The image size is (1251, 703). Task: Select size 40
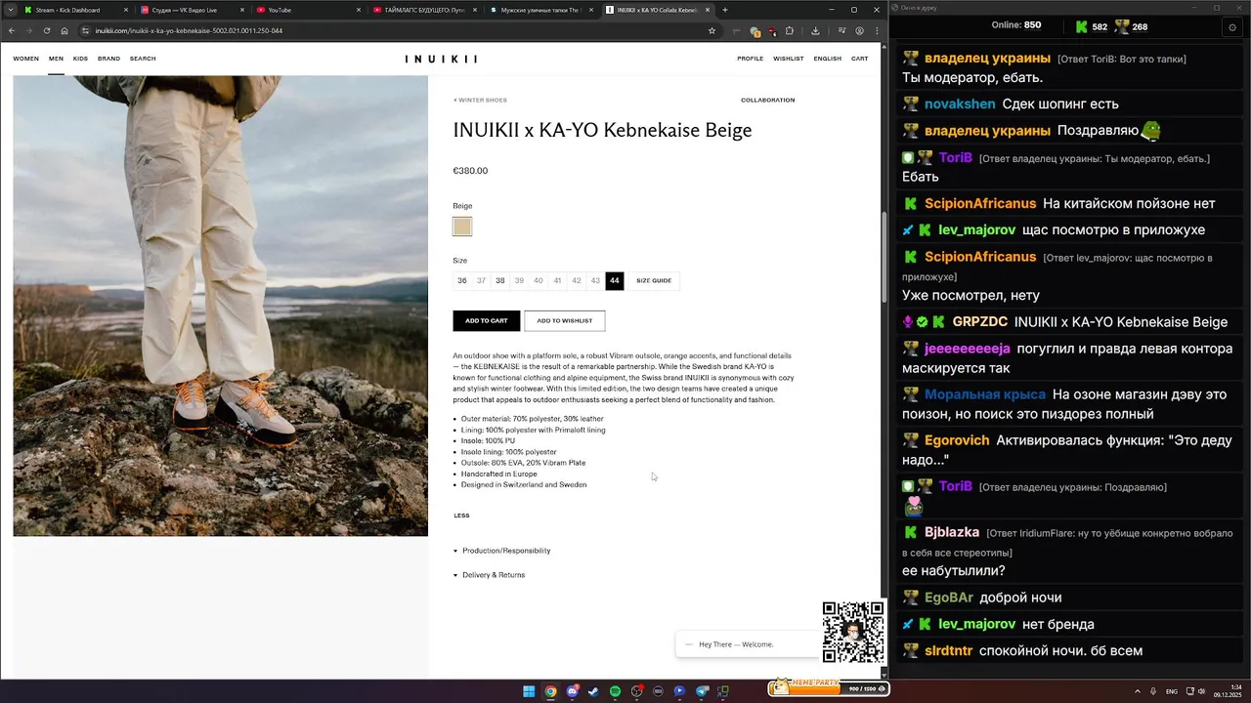[x=539, y=280]
